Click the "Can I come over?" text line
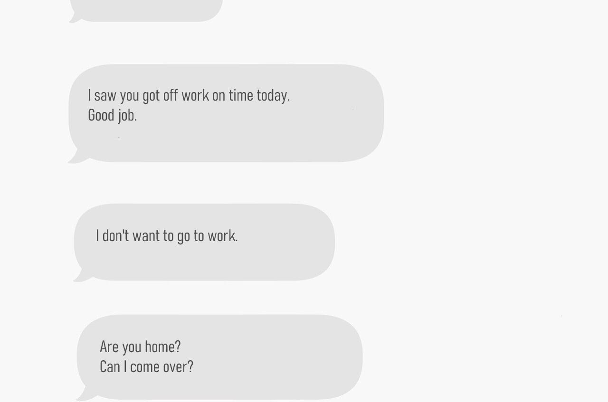The height and width of the screenshot is (402, 608). coord(146,367)
